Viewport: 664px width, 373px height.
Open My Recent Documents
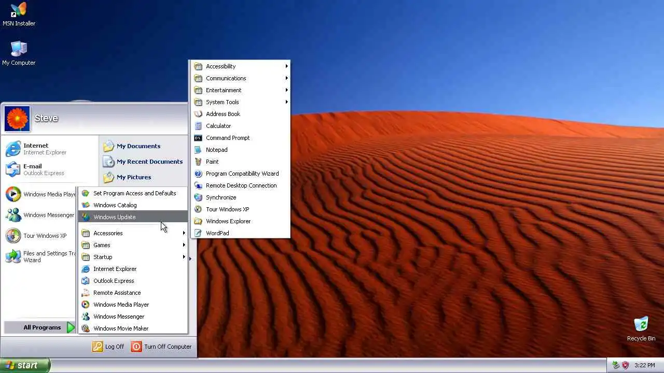(x=144, y=162)
